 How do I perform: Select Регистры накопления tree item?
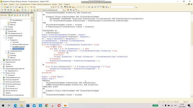[x=13, y=82]
